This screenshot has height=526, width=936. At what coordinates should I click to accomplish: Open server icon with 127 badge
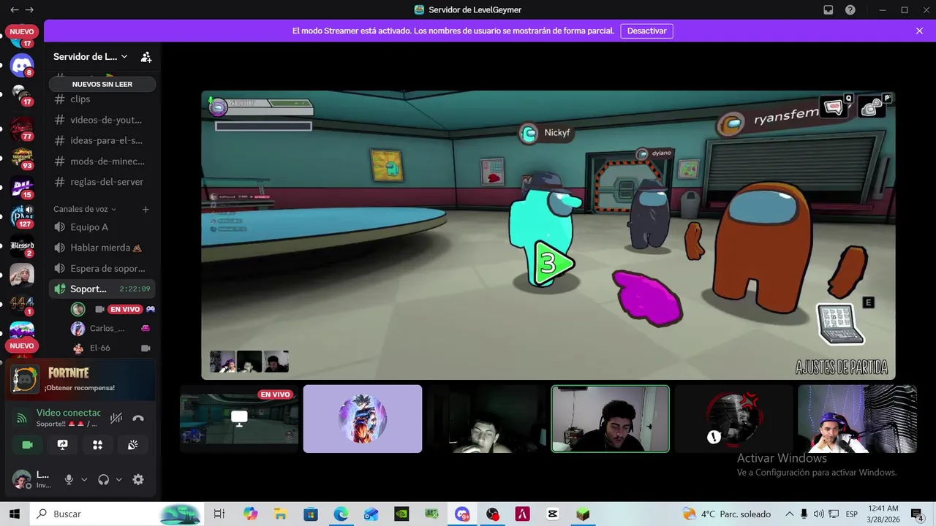22,217
